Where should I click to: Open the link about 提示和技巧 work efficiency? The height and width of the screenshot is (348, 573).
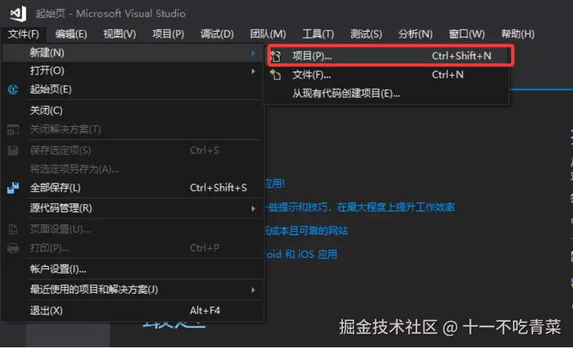click(x=360, y=207)
